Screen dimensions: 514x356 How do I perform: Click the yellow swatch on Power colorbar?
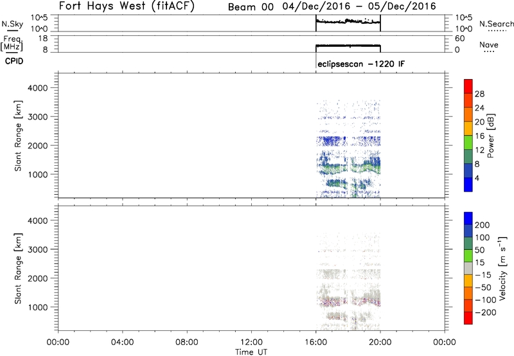(468, 129)
